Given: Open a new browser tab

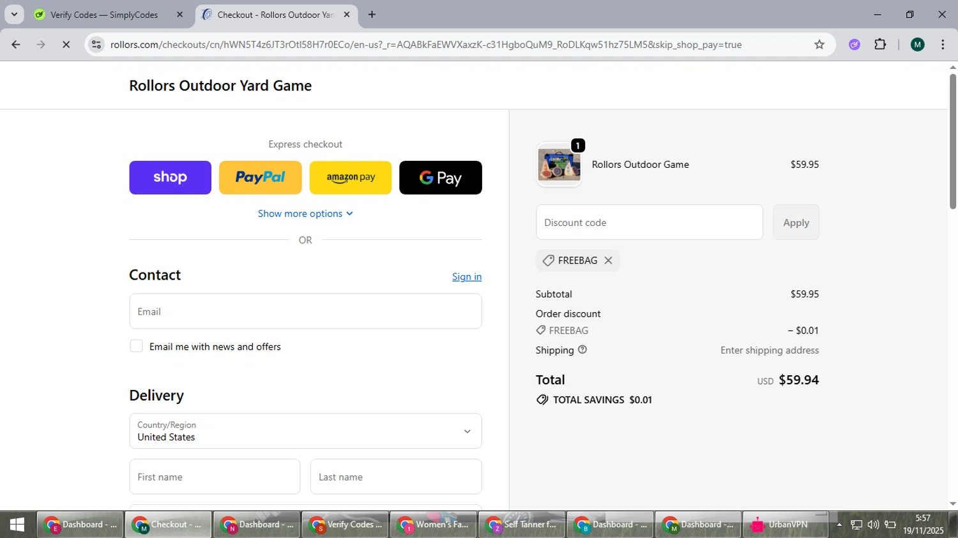Looking at the screenshot, I should [x=372, y=15].
